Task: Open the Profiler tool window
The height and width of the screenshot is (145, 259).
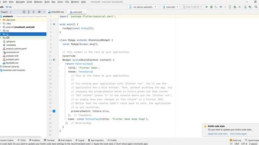Action: pos(112,140)
